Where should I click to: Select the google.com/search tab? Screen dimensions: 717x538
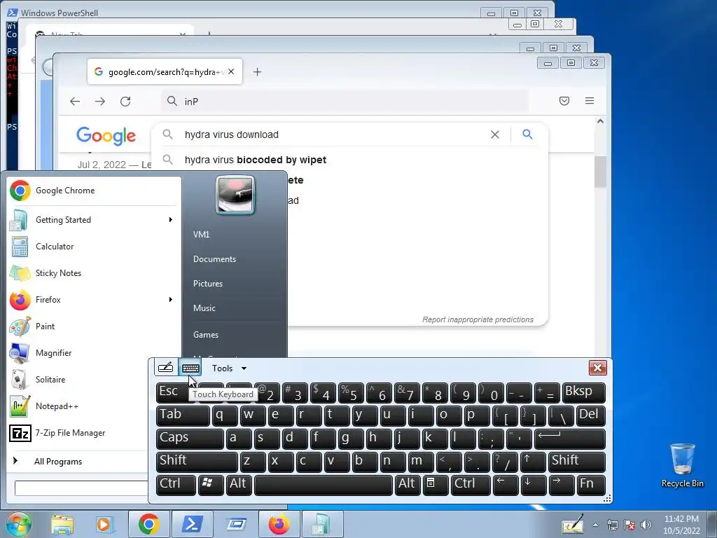pyautogui.click(x=165, y=72)
